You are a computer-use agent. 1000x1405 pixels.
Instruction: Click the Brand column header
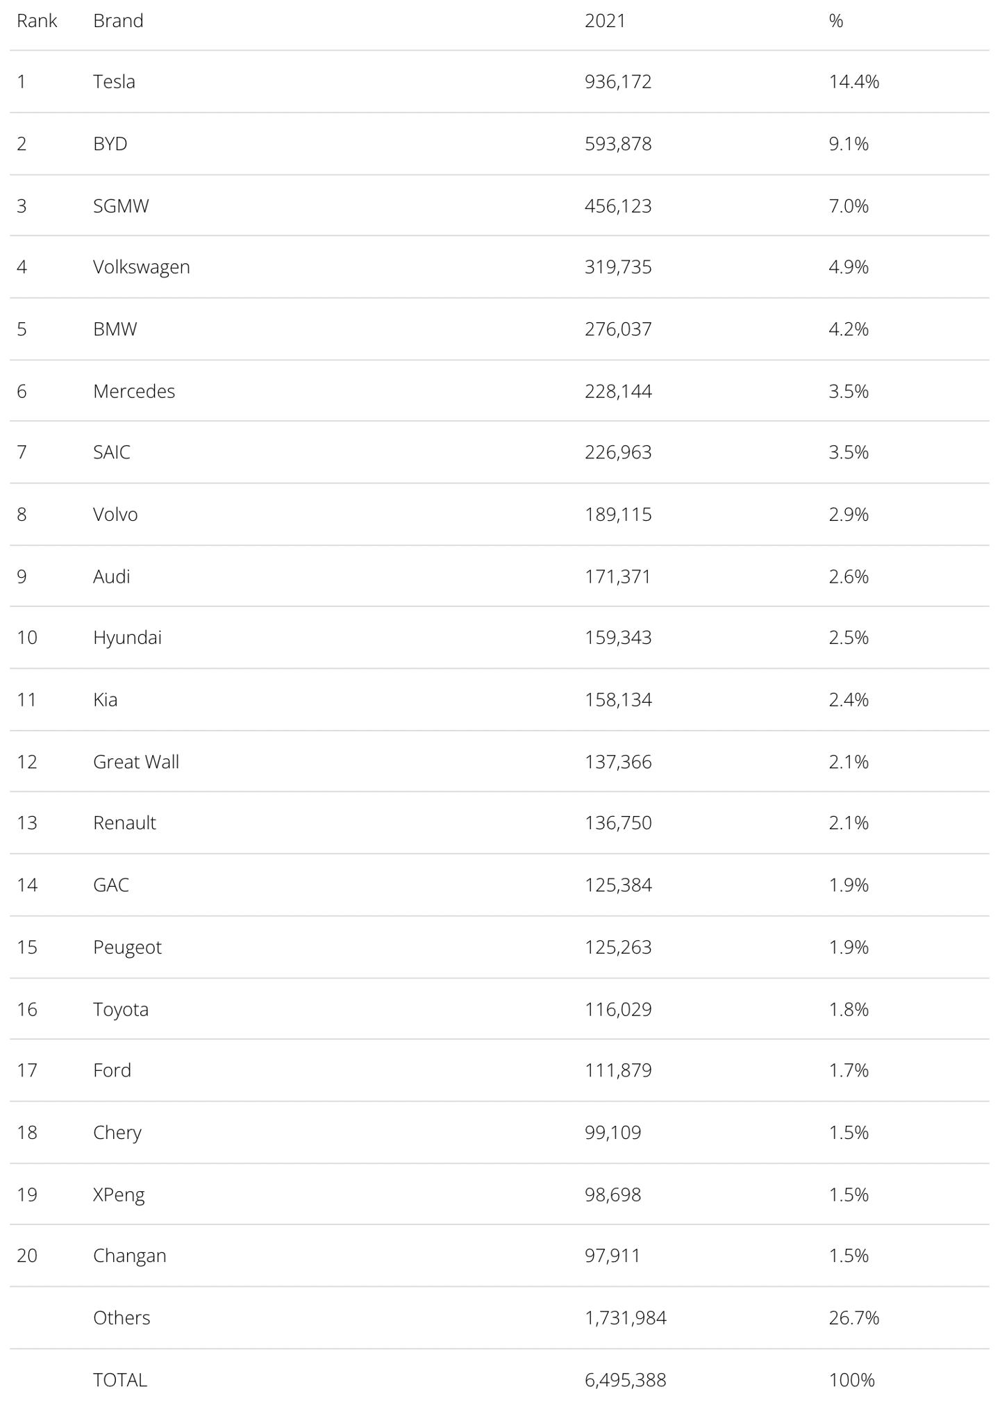click(x=118, y=21)
